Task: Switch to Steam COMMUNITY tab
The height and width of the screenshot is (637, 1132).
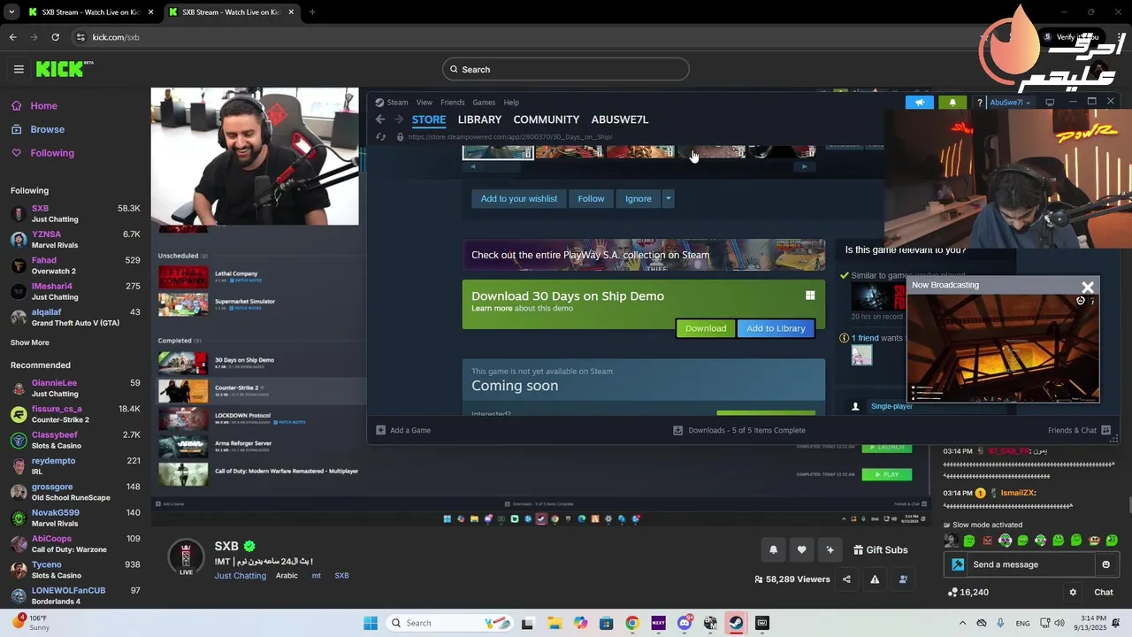Action: point(547,119)
